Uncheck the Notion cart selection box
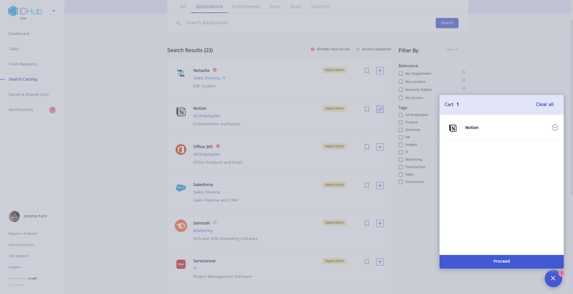573x294 pixels. pos(380,109)
